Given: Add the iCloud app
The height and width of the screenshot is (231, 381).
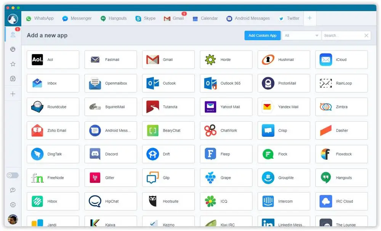Looking at the screenshot, I should click(341, 59).
